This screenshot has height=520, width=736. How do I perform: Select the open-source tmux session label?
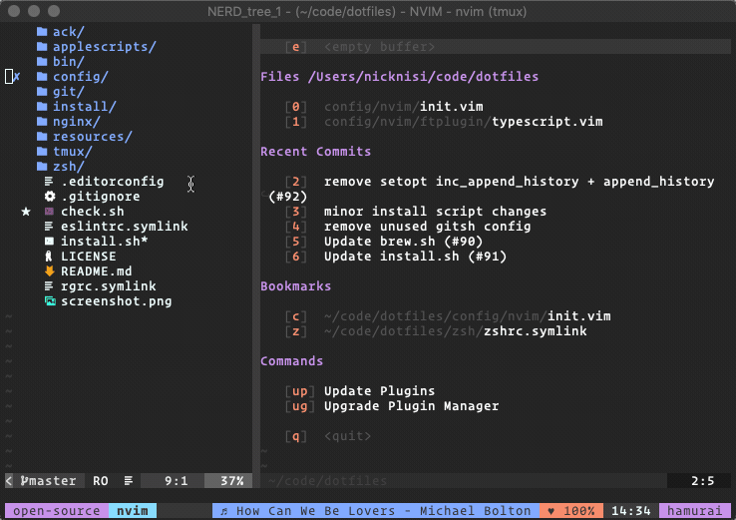tap(57, 511)
